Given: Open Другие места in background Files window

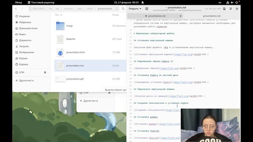Looking at the screenshot, I should pyautogui.click(x=89, y=101).
